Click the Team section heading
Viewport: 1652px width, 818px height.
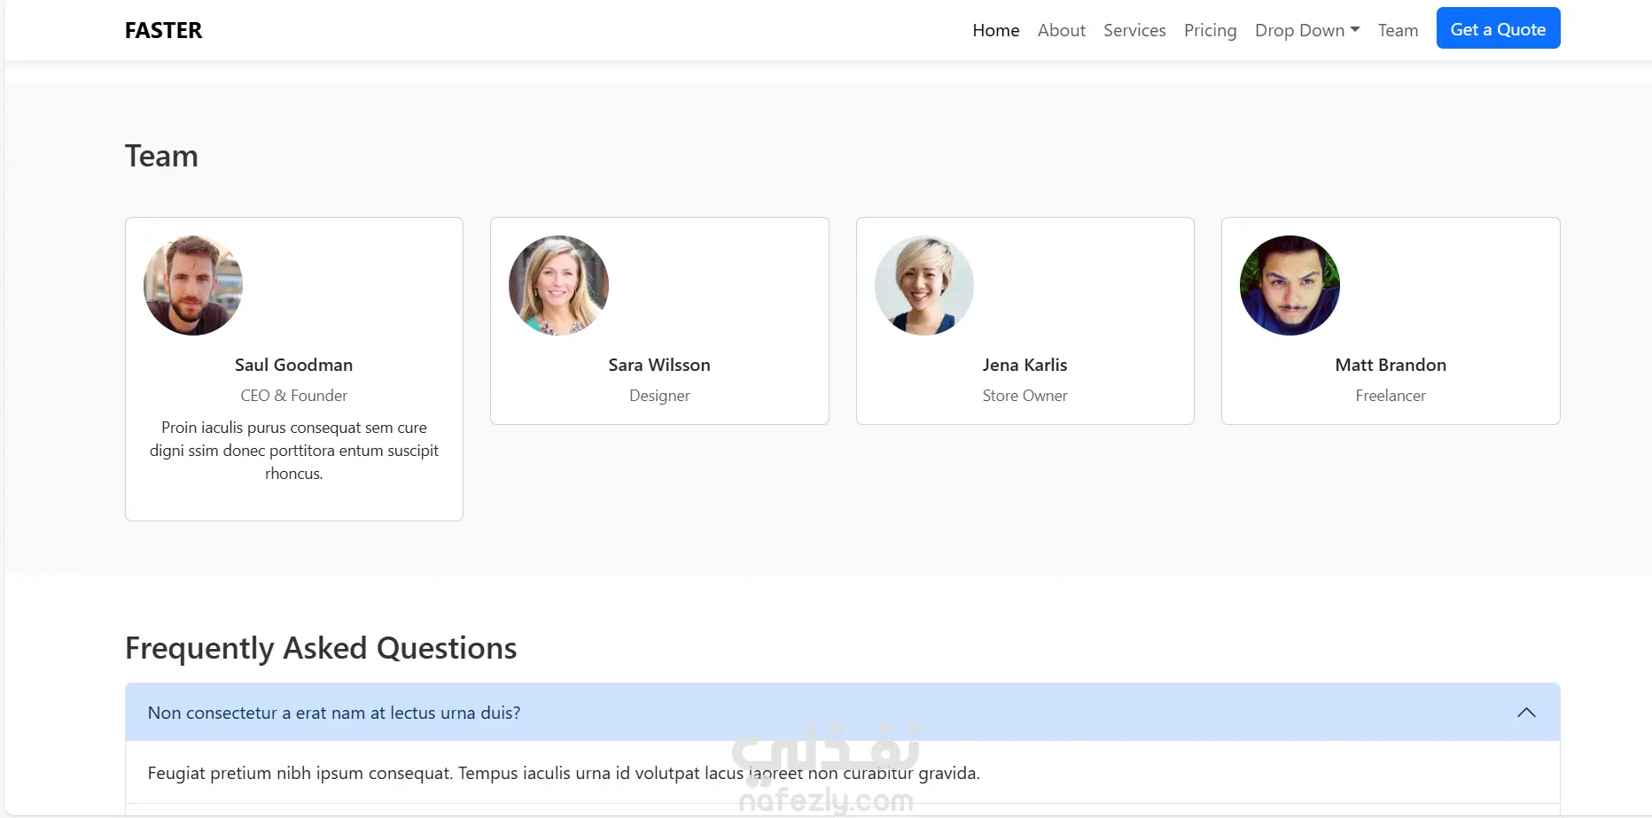pyautogui.click(x=161, y=156)
